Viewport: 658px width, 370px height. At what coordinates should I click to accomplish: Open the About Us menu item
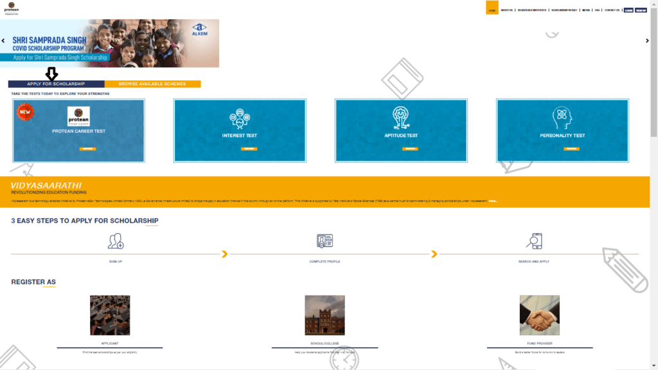506,10
